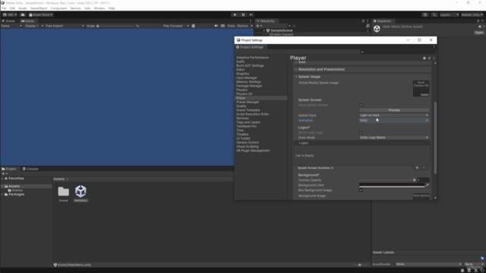Click the Open button in Inspector
The image size is (486, 273).
(x=479, y=33)
